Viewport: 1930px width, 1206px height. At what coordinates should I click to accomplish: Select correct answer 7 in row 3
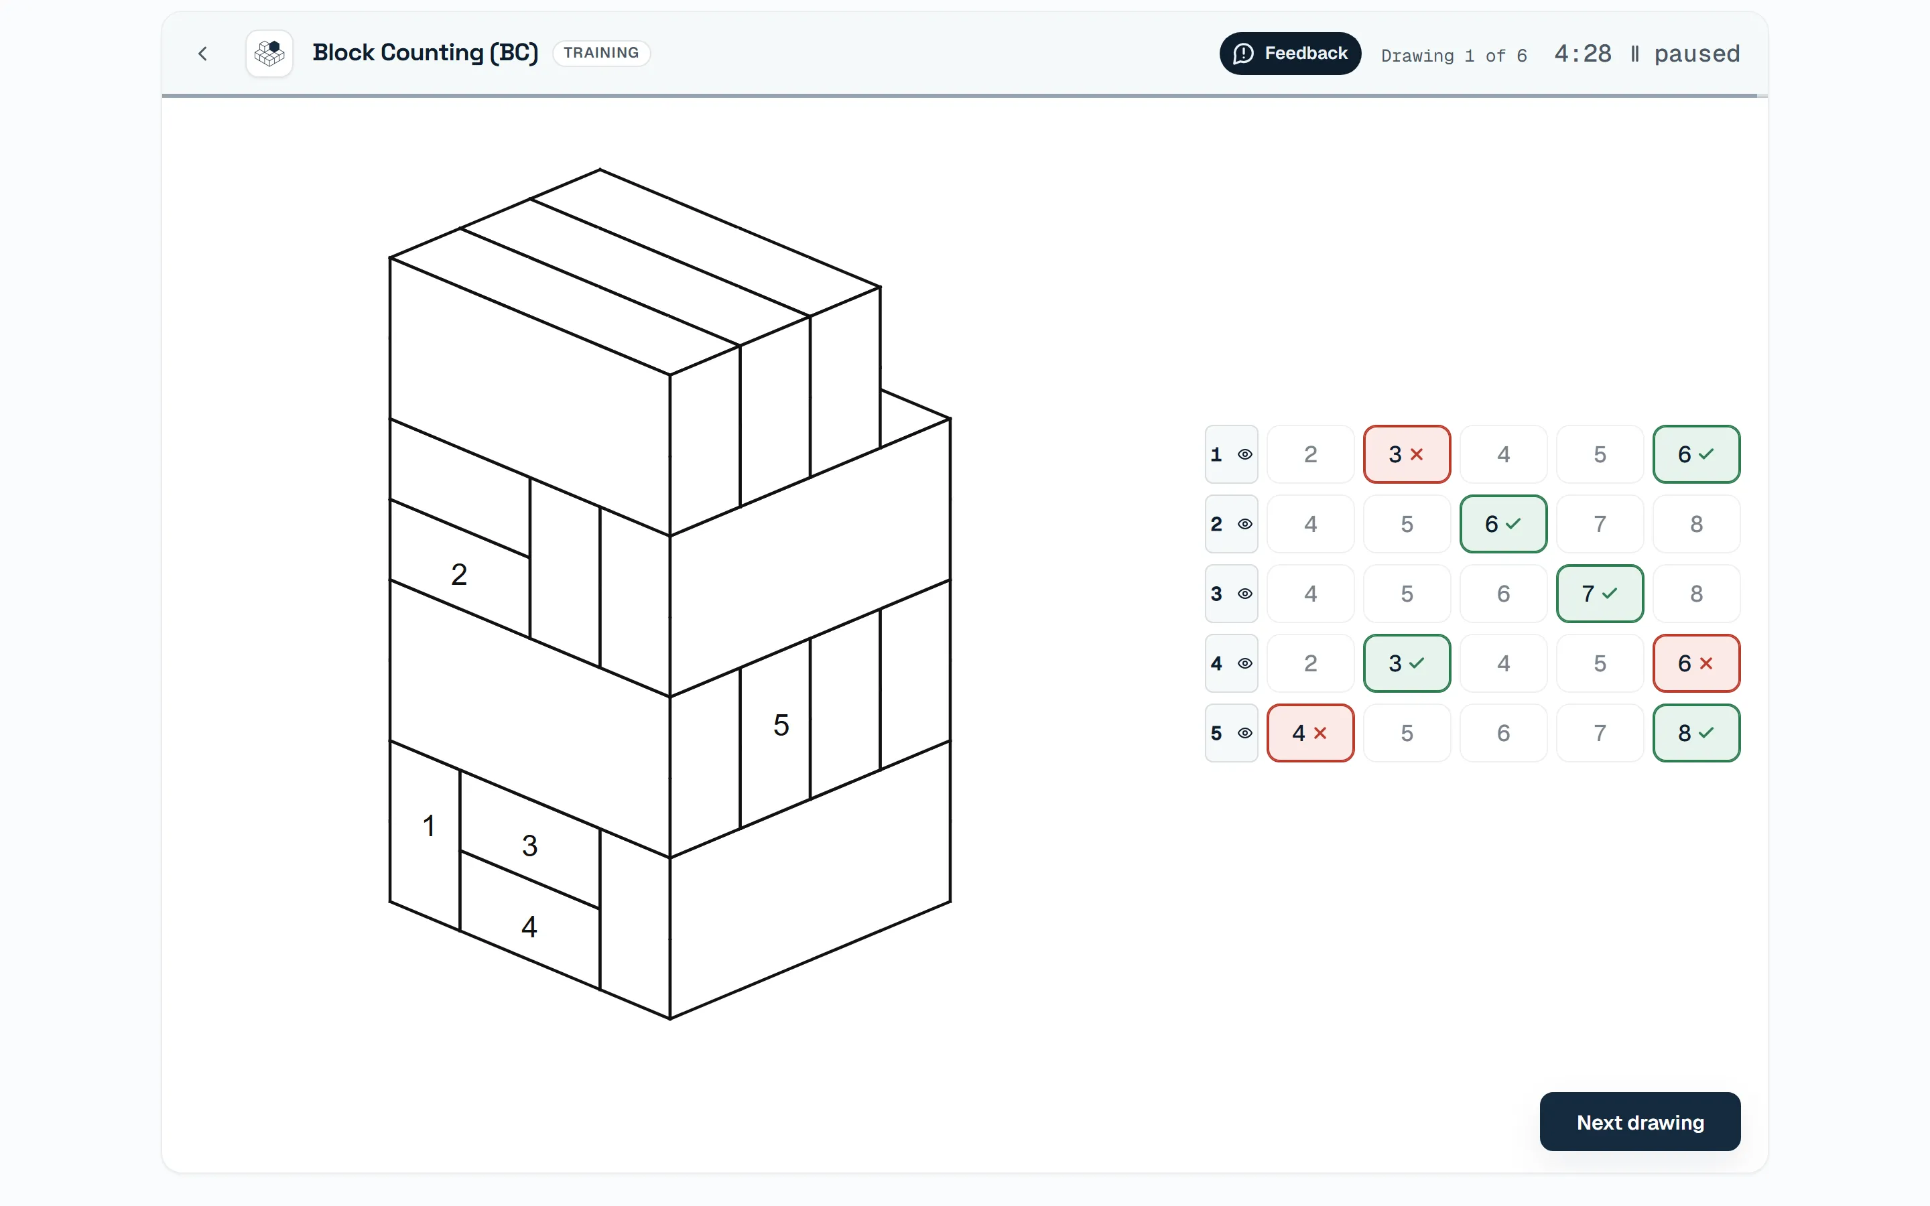pyautogui.click(x=1600, y=594)
